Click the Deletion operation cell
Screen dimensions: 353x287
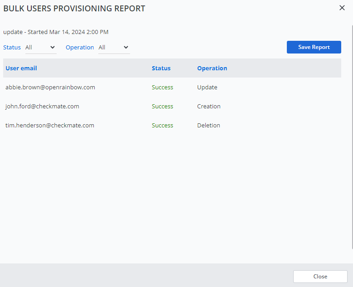coord(208,126)
